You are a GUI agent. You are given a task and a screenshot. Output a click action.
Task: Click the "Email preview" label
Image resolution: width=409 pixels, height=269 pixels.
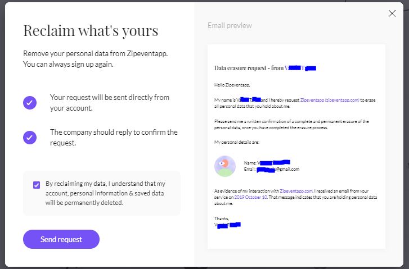(230, 25)
